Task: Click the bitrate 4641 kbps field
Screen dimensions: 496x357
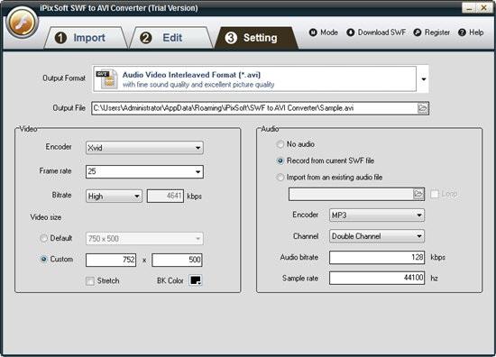Action: tap(165, 196)
